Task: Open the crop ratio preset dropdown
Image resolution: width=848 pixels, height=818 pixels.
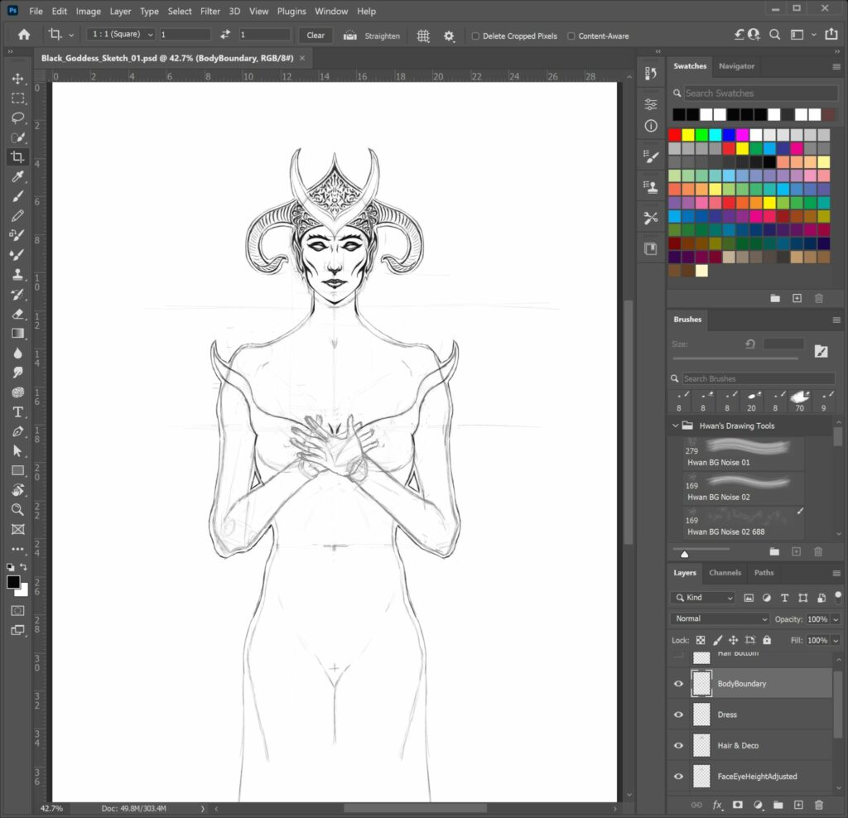Action: [121, 35]
